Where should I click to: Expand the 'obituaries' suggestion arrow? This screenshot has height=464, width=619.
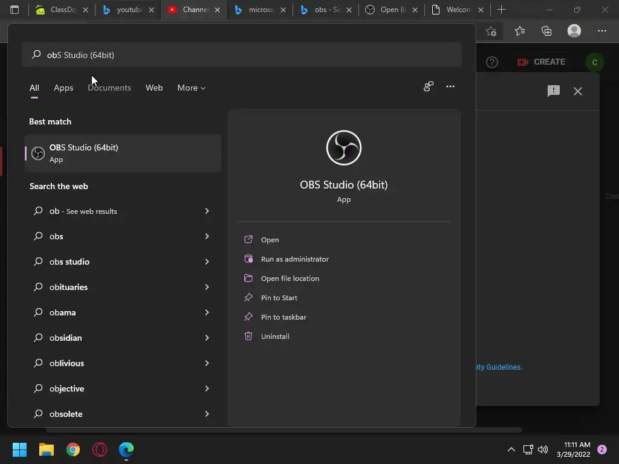pyautogui.click(x=207, y=287)
